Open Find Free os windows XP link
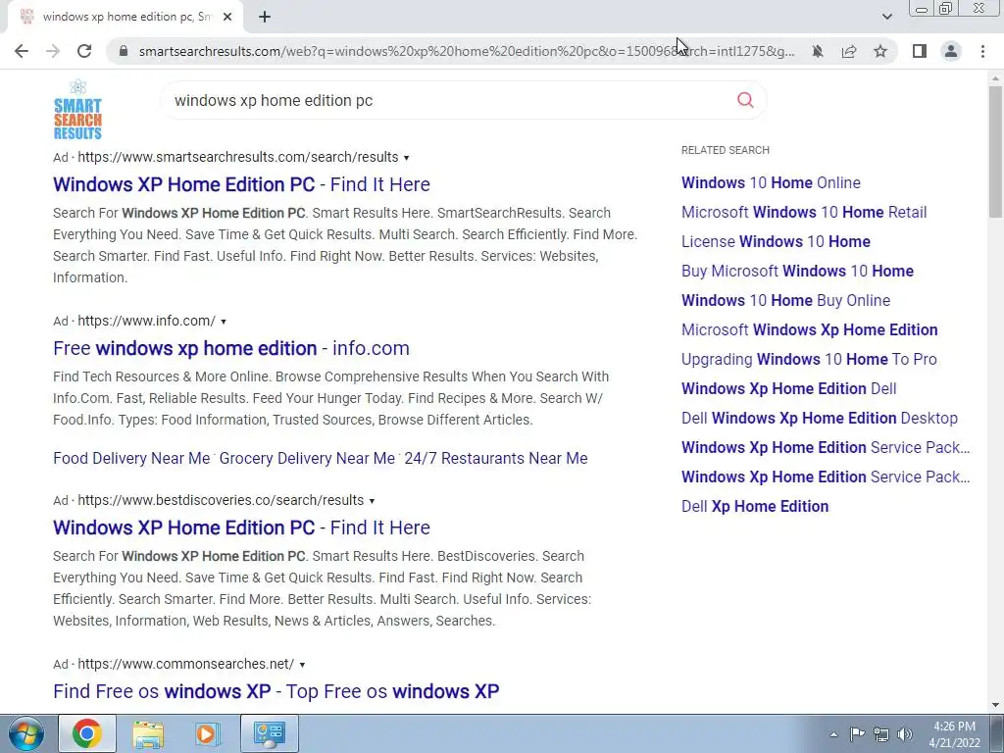Screen dimensions: 1004x753 pos(276,691)
